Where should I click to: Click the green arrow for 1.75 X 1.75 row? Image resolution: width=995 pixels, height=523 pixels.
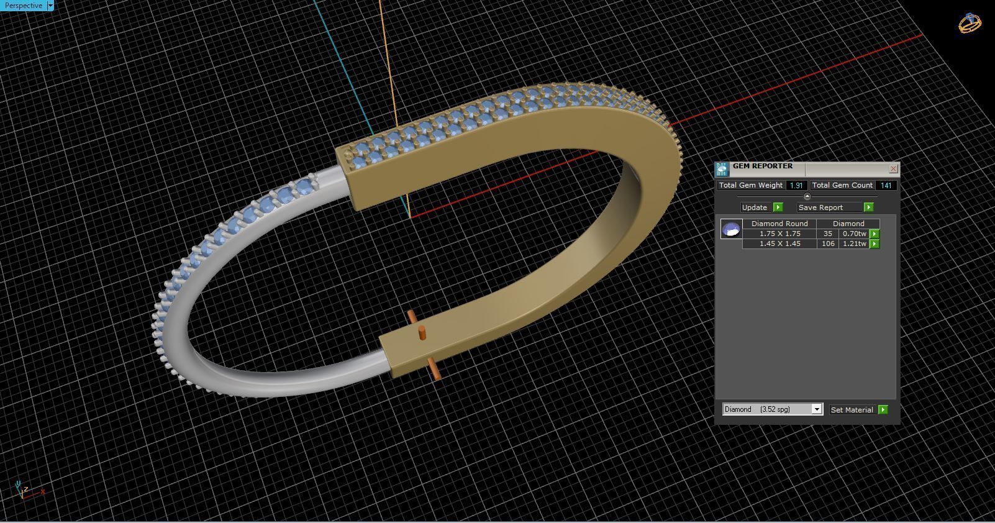click(x=875, y=234)
